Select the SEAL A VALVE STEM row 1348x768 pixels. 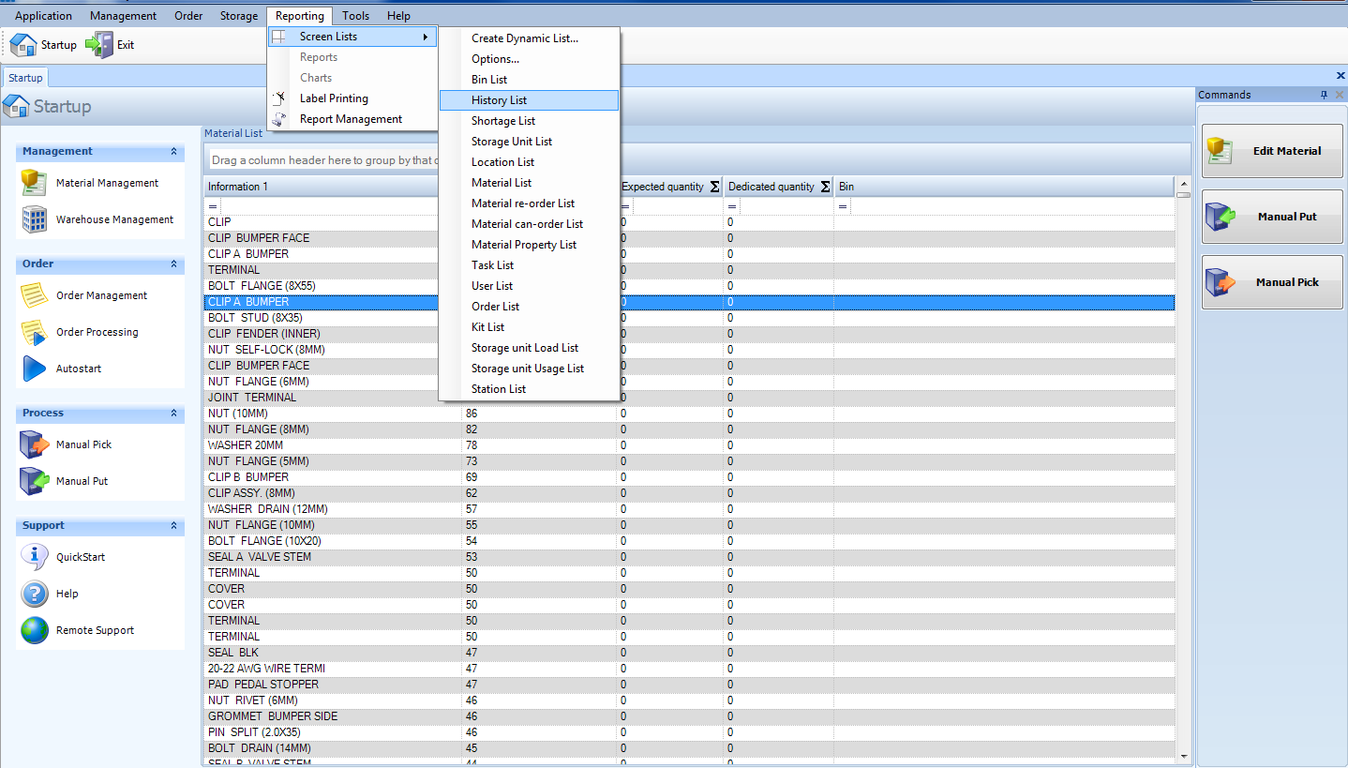689,557
